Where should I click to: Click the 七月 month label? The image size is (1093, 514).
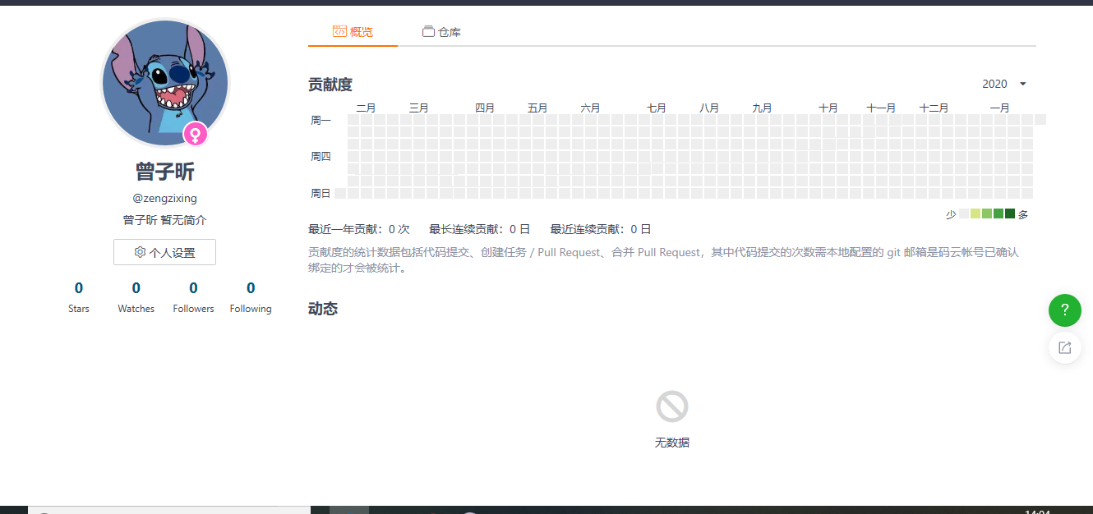[x=656, y=108]
